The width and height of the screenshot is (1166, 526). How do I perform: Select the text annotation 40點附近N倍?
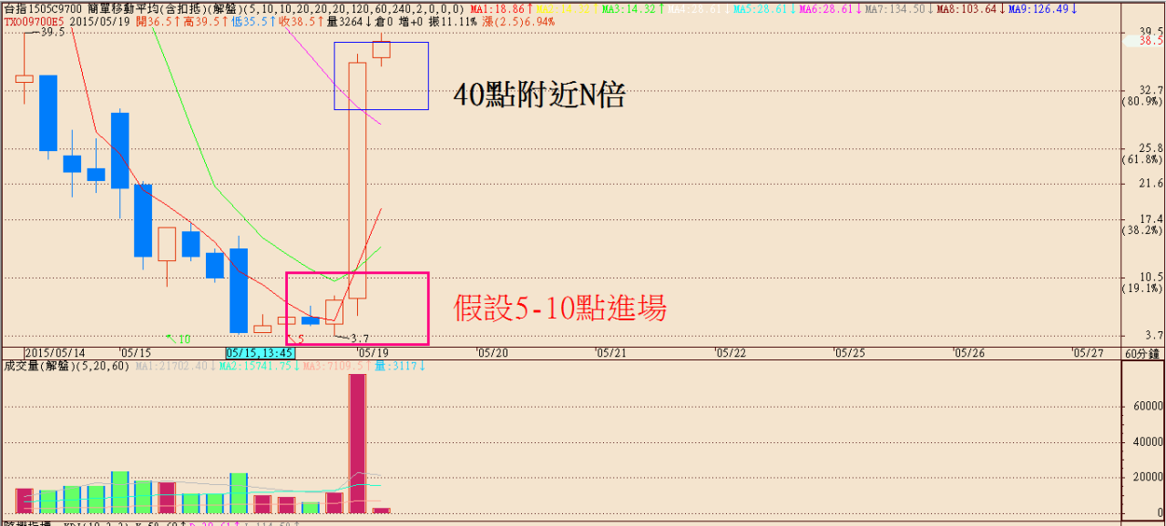(x=539, y=96)
